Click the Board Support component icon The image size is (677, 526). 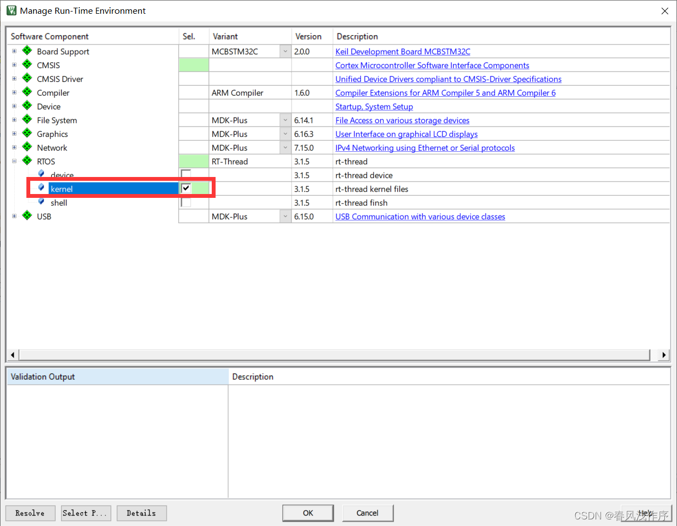27,51
